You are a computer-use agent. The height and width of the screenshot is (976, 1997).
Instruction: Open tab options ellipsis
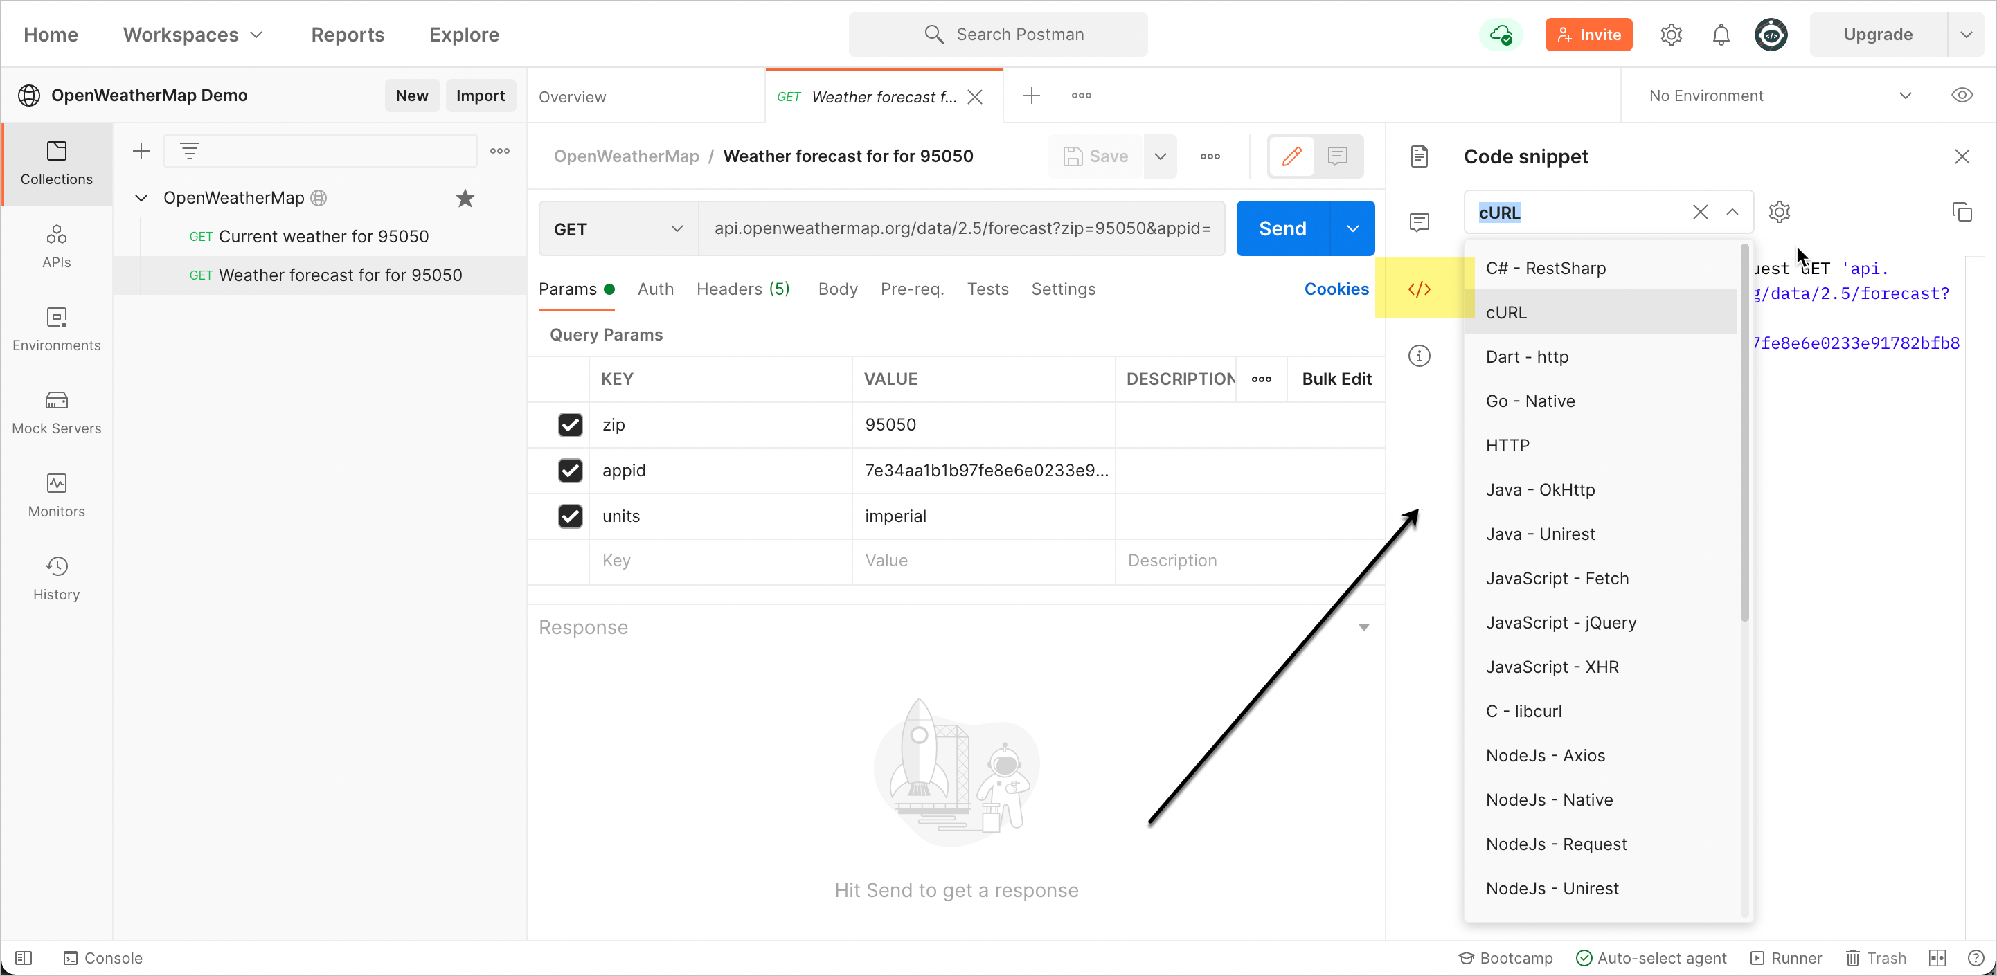tap(1081, 96)
